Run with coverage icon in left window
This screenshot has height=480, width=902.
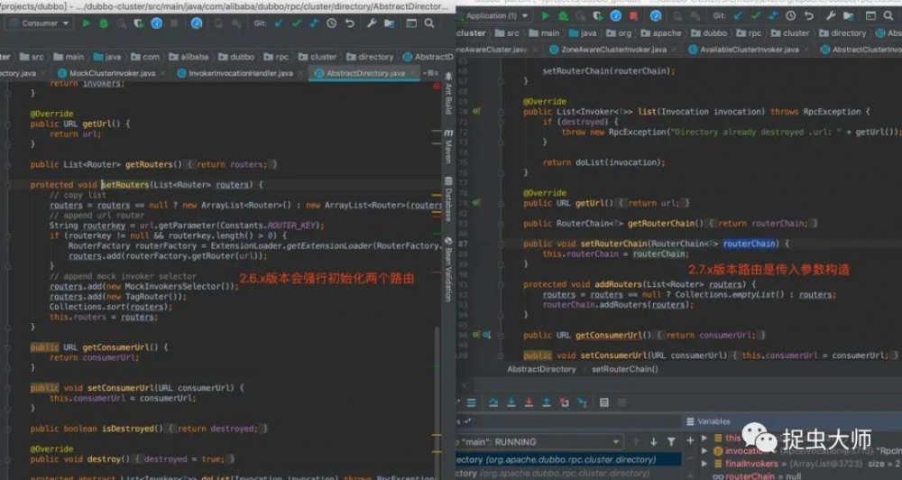point(139,23)
